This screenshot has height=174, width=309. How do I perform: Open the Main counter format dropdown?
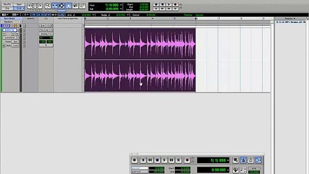(x=121, y=5)
